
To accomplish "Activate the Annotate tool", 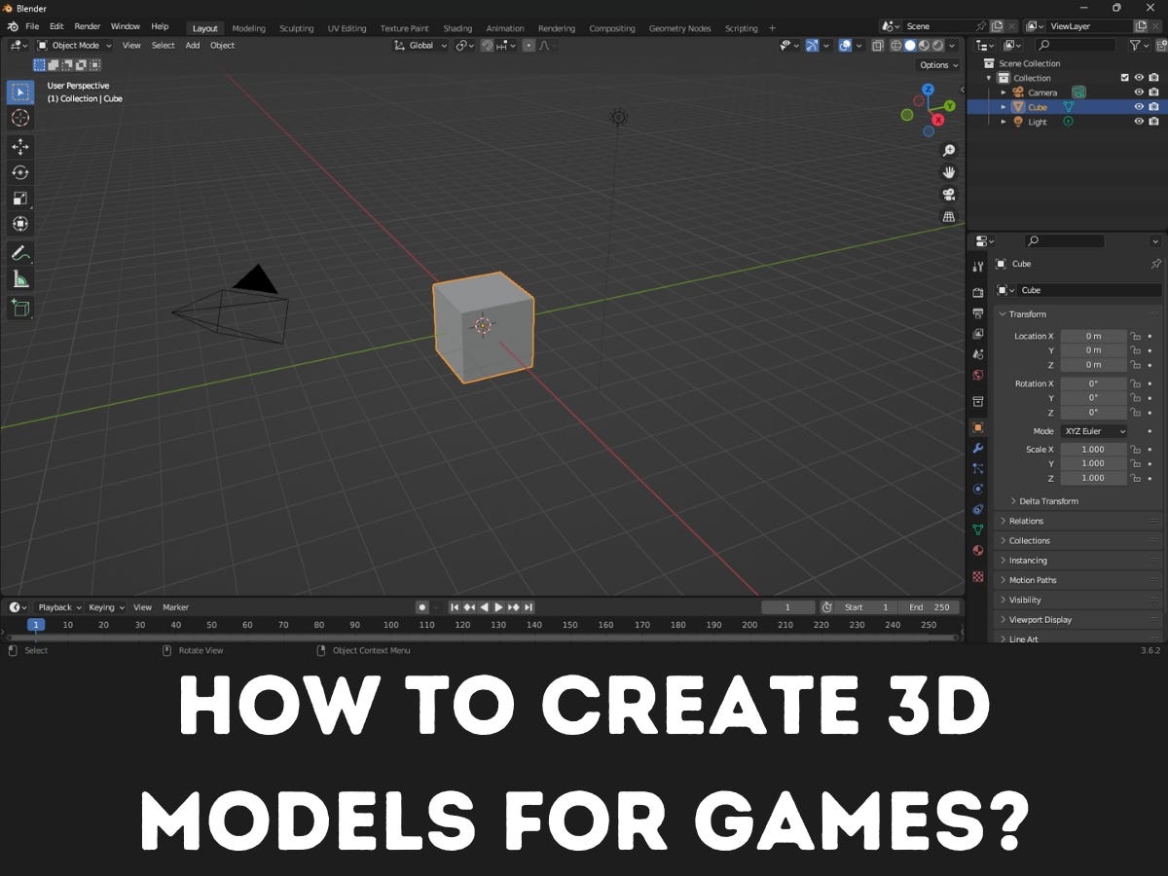I will click(19, 253).
